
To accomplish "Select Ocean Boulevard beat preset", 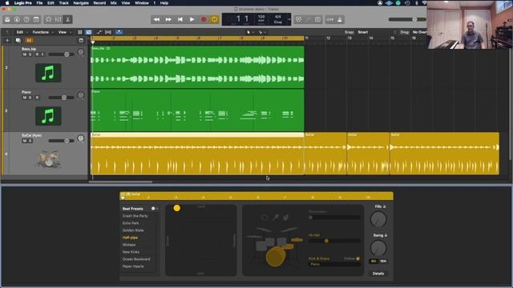I will (136, 259).
